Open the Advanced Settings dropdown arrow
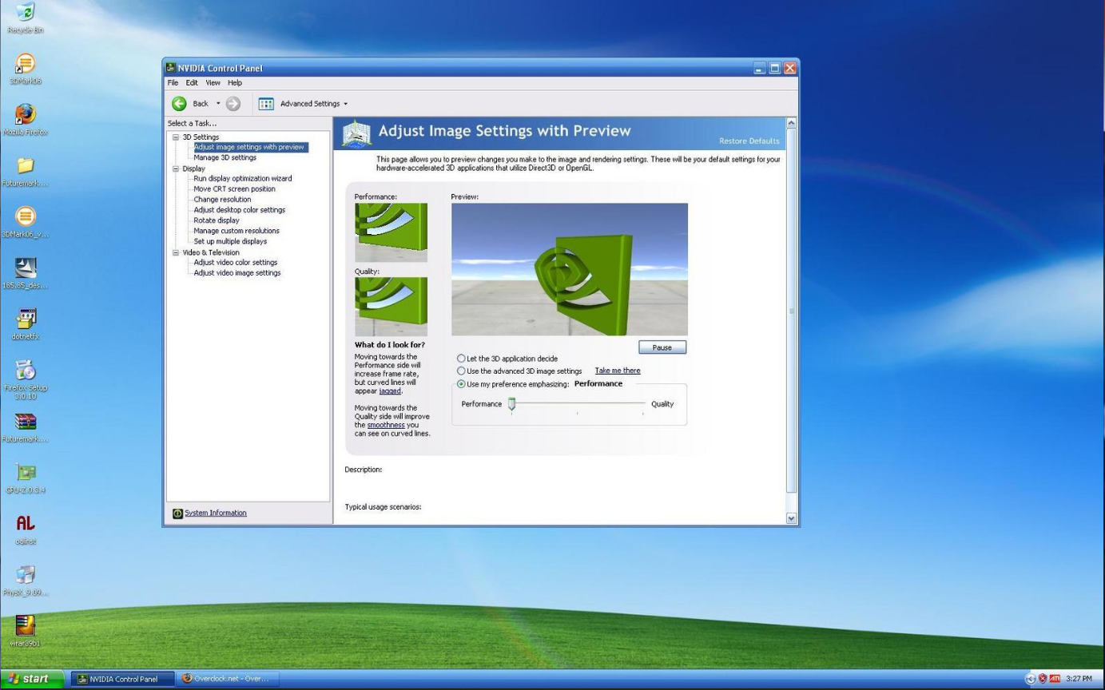The image size is (1105, 690). [345, 104]
